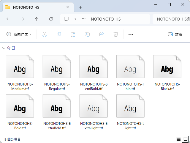The width and height of the screenshot is (190, 143).
Task: Click the NOTONOTOHS-Regular.ttf file name
Action: (57, 86)
